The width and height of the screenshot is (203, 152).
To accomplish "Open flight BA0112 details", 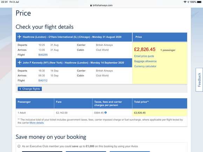I will pyautogui.click(x=43, y=80).
